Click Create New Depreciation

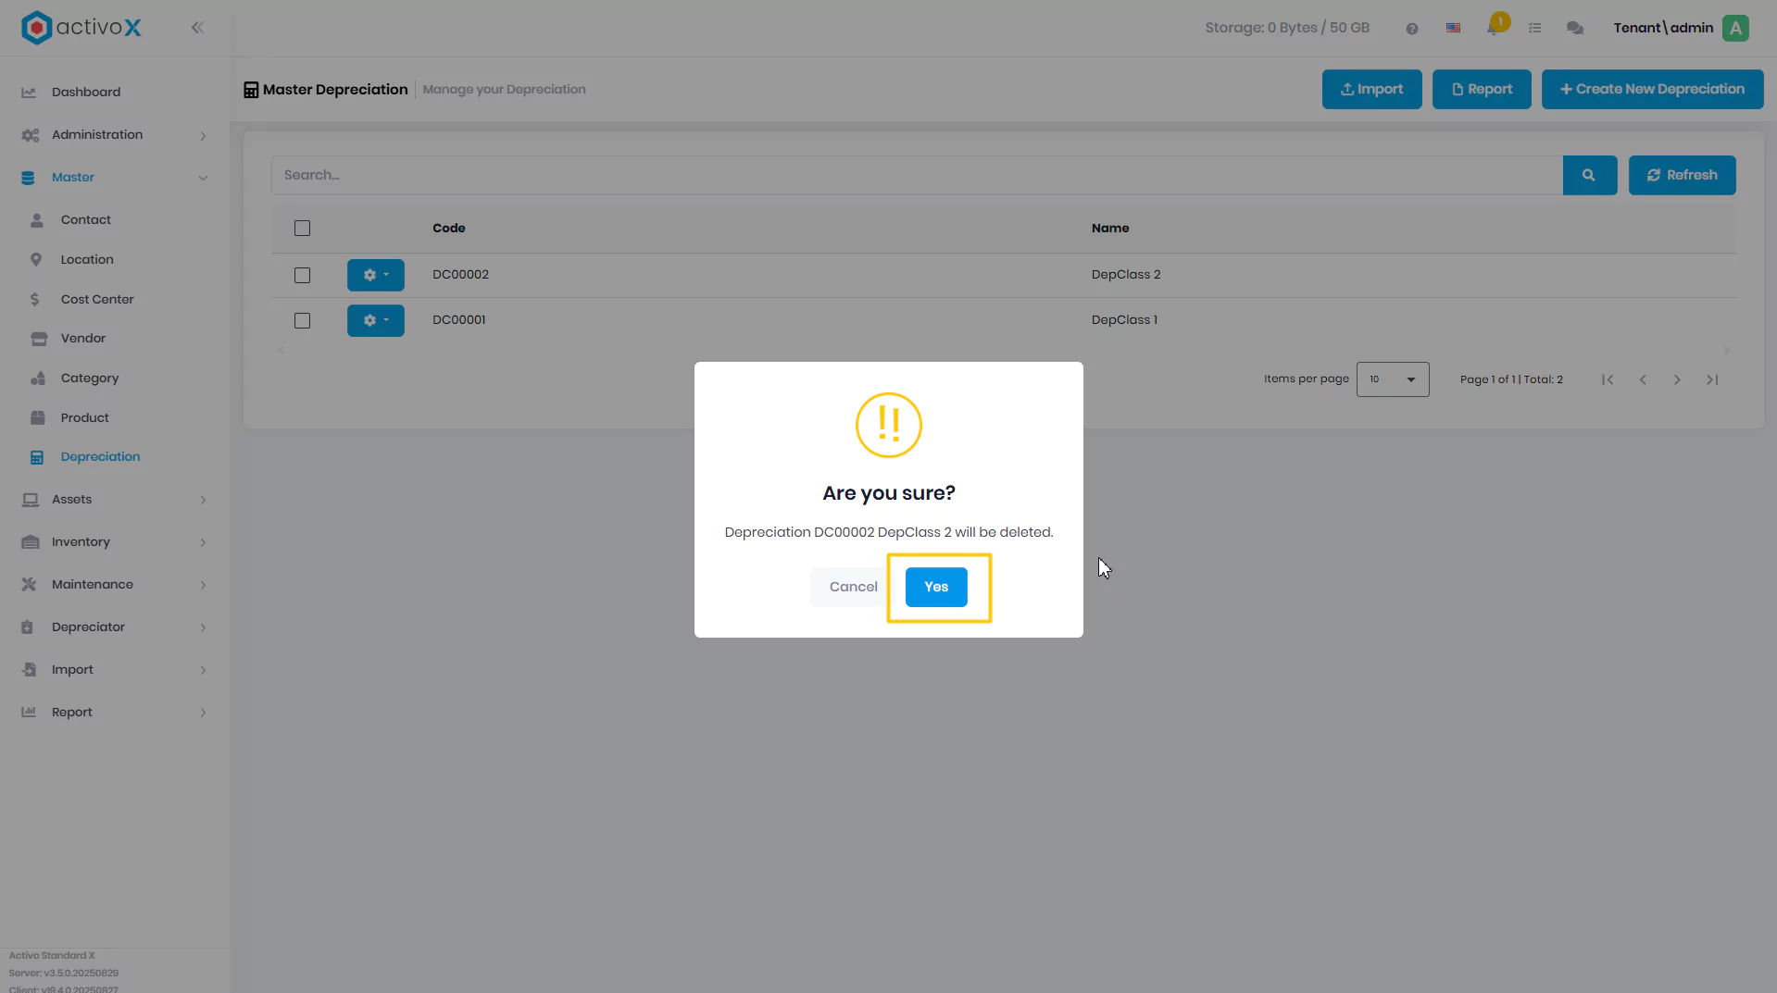click(1652, 89)
